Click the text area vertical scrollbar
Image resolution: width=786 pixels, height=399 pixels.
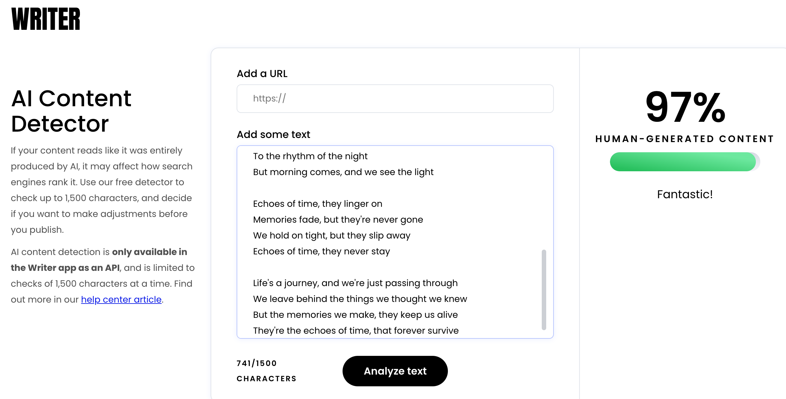tap(544, 289)
